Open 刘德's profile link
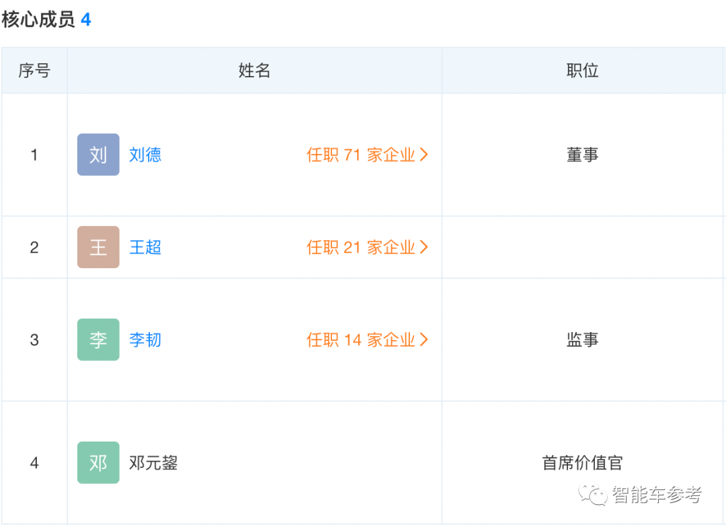This screenshot has height=527, width=726. click(145, 155)
